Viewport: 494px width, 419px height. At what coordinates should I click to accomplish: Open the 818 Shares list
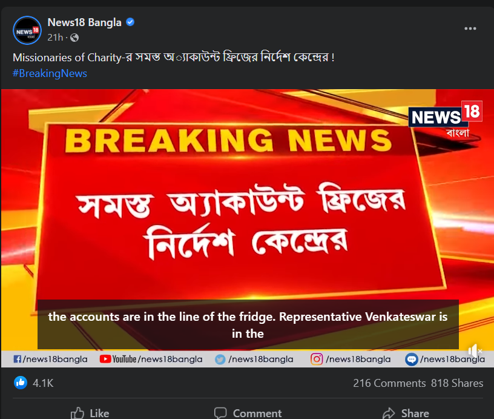pyautogui.click(x=457, y=383)
